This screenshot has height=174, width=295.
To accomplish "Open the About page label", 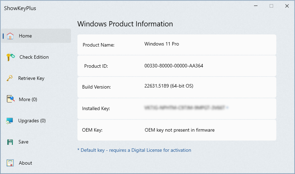I will (x=25, y=163).
